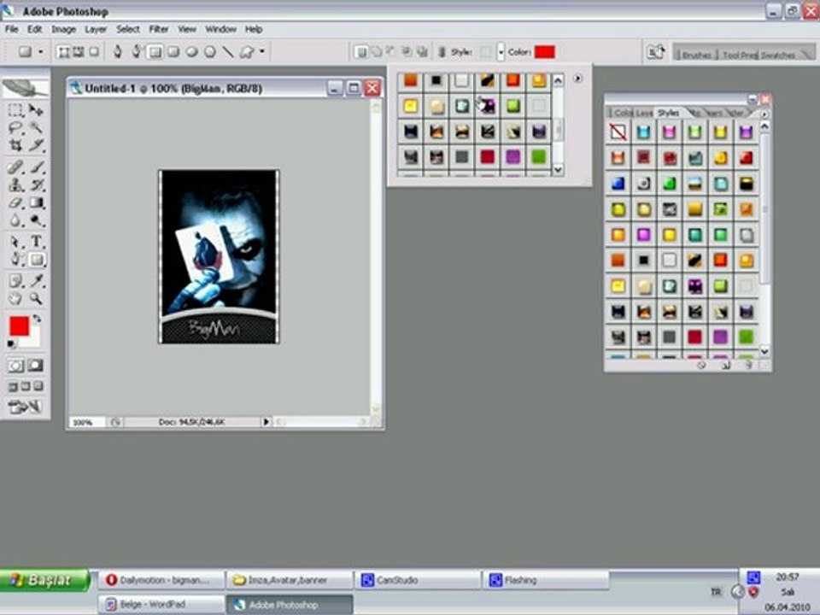
Task: Open the style picker popup flyout menu
Action: click(x=577, y=79)
